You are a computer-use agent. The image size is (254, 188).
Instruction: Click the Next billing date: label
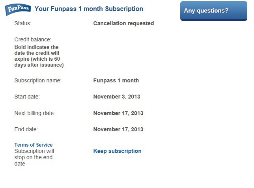click(35, 113)
